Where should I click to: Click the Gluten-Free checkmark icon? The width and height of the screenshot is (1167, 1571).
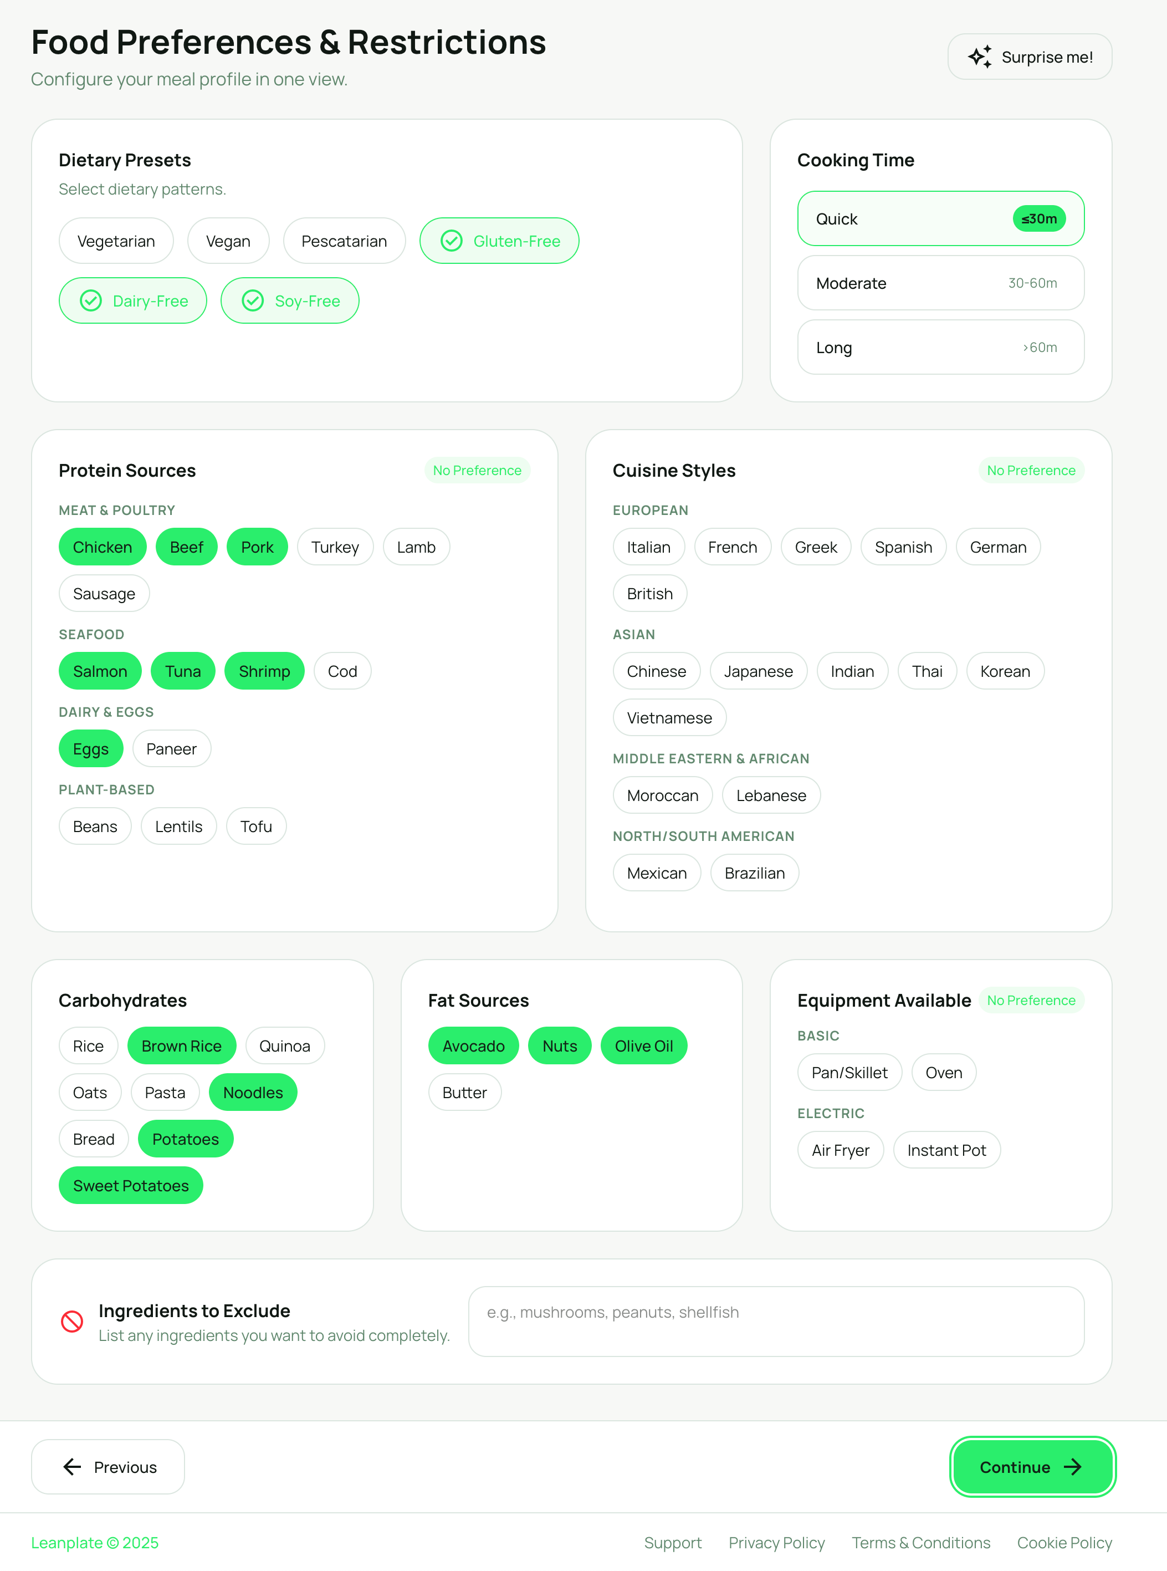click(452, 241)
